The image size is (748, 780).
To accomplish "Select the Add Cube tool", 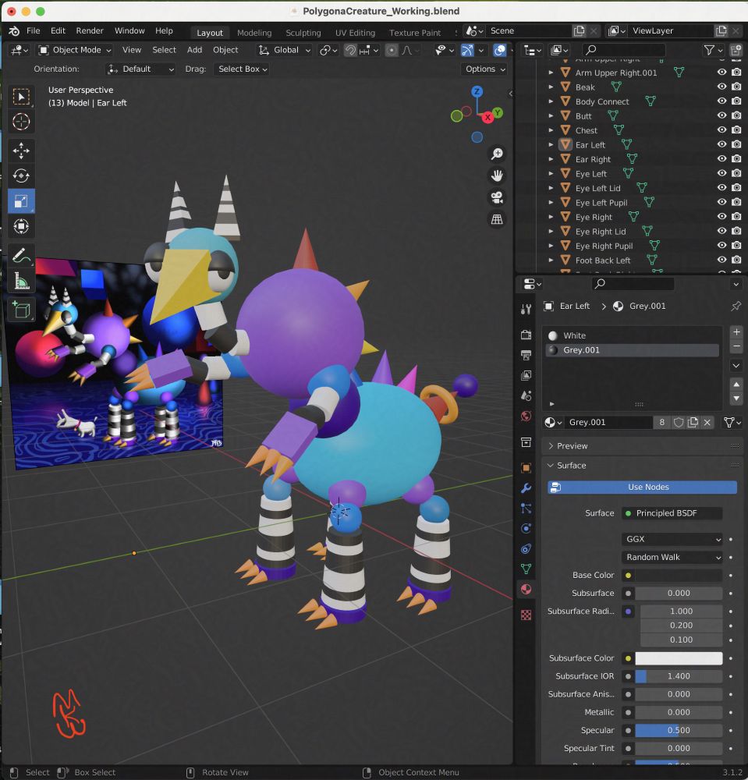I will pos(21,310).
